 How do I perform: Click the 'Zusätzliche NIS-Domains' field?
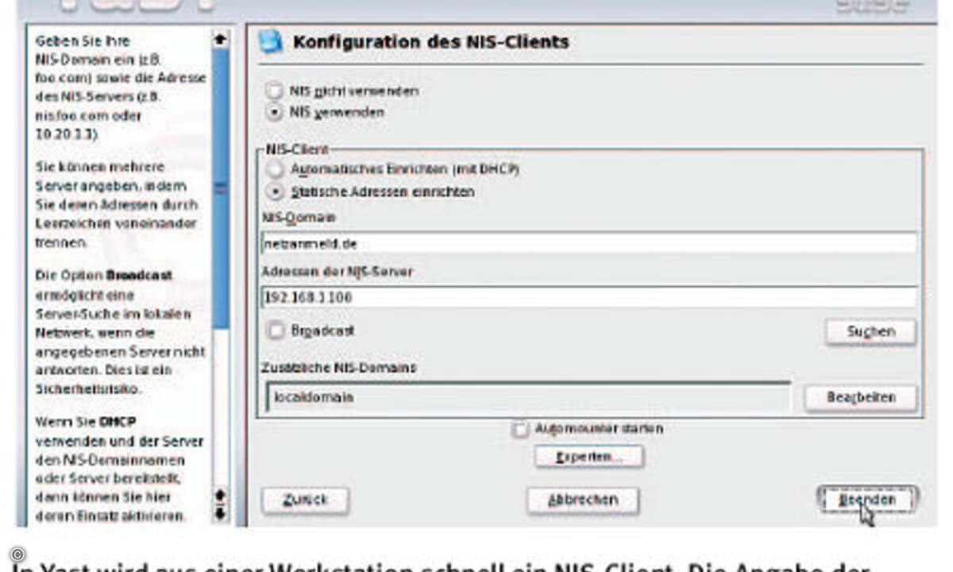pos(527,396)
